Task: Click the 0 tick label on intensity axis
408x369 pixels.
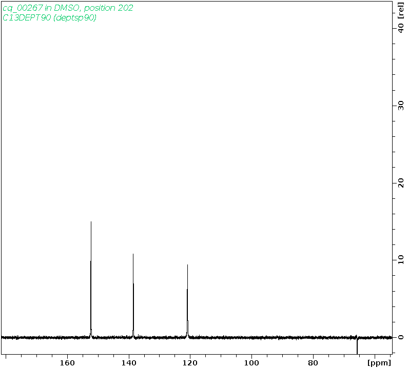Action: coord(401,337)
